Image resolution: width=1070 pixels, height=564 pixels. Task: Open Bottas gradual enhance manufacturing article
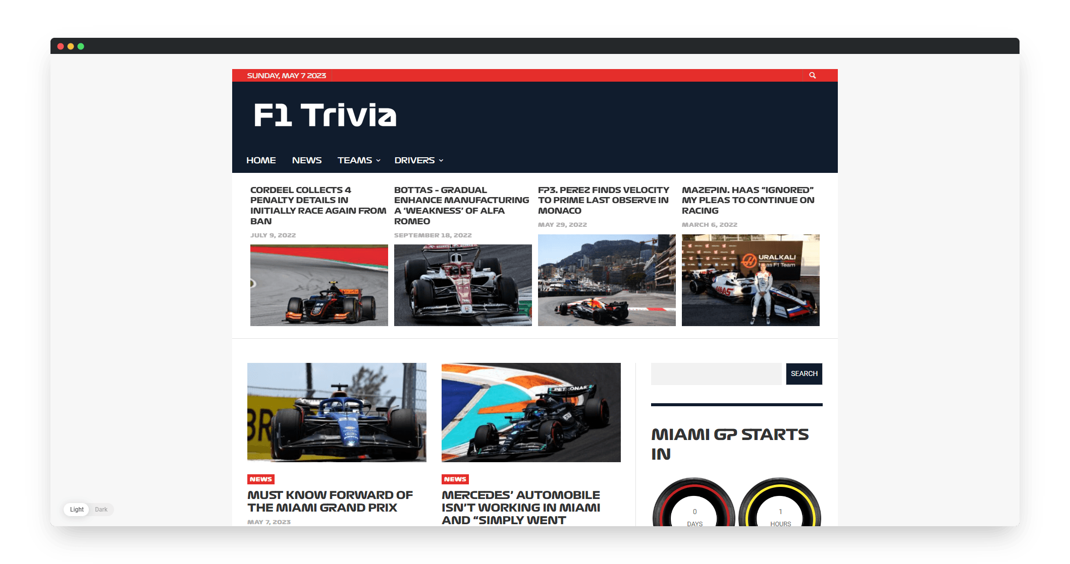pos(461,206)
